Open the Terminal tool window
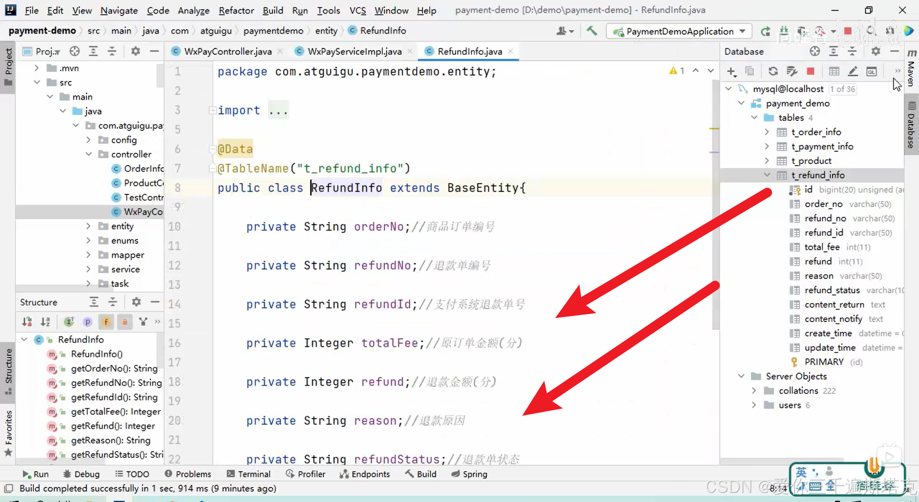 (x=249, y=474)
